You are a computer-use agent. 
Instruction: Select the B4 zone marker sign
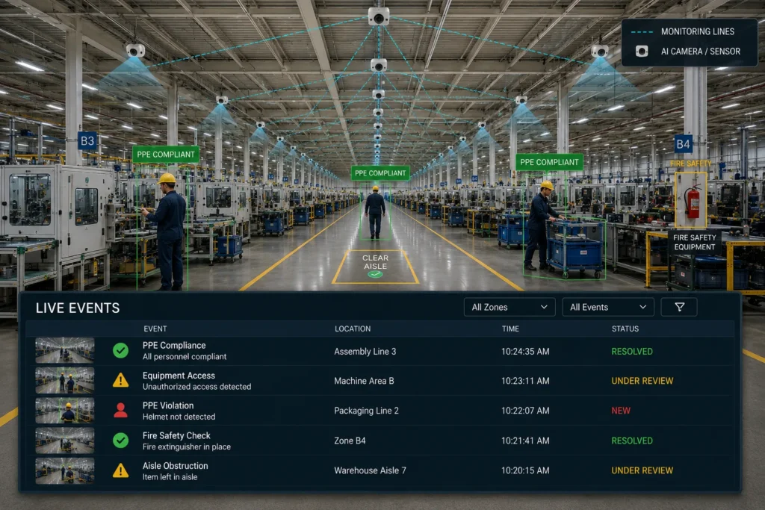click(683, 144)
